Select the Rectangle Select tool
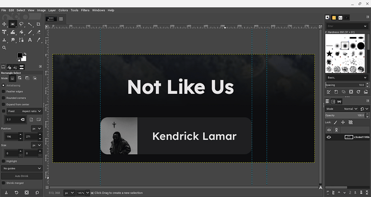This screenshot has width=371, height=197. click(x=12, y=24)
